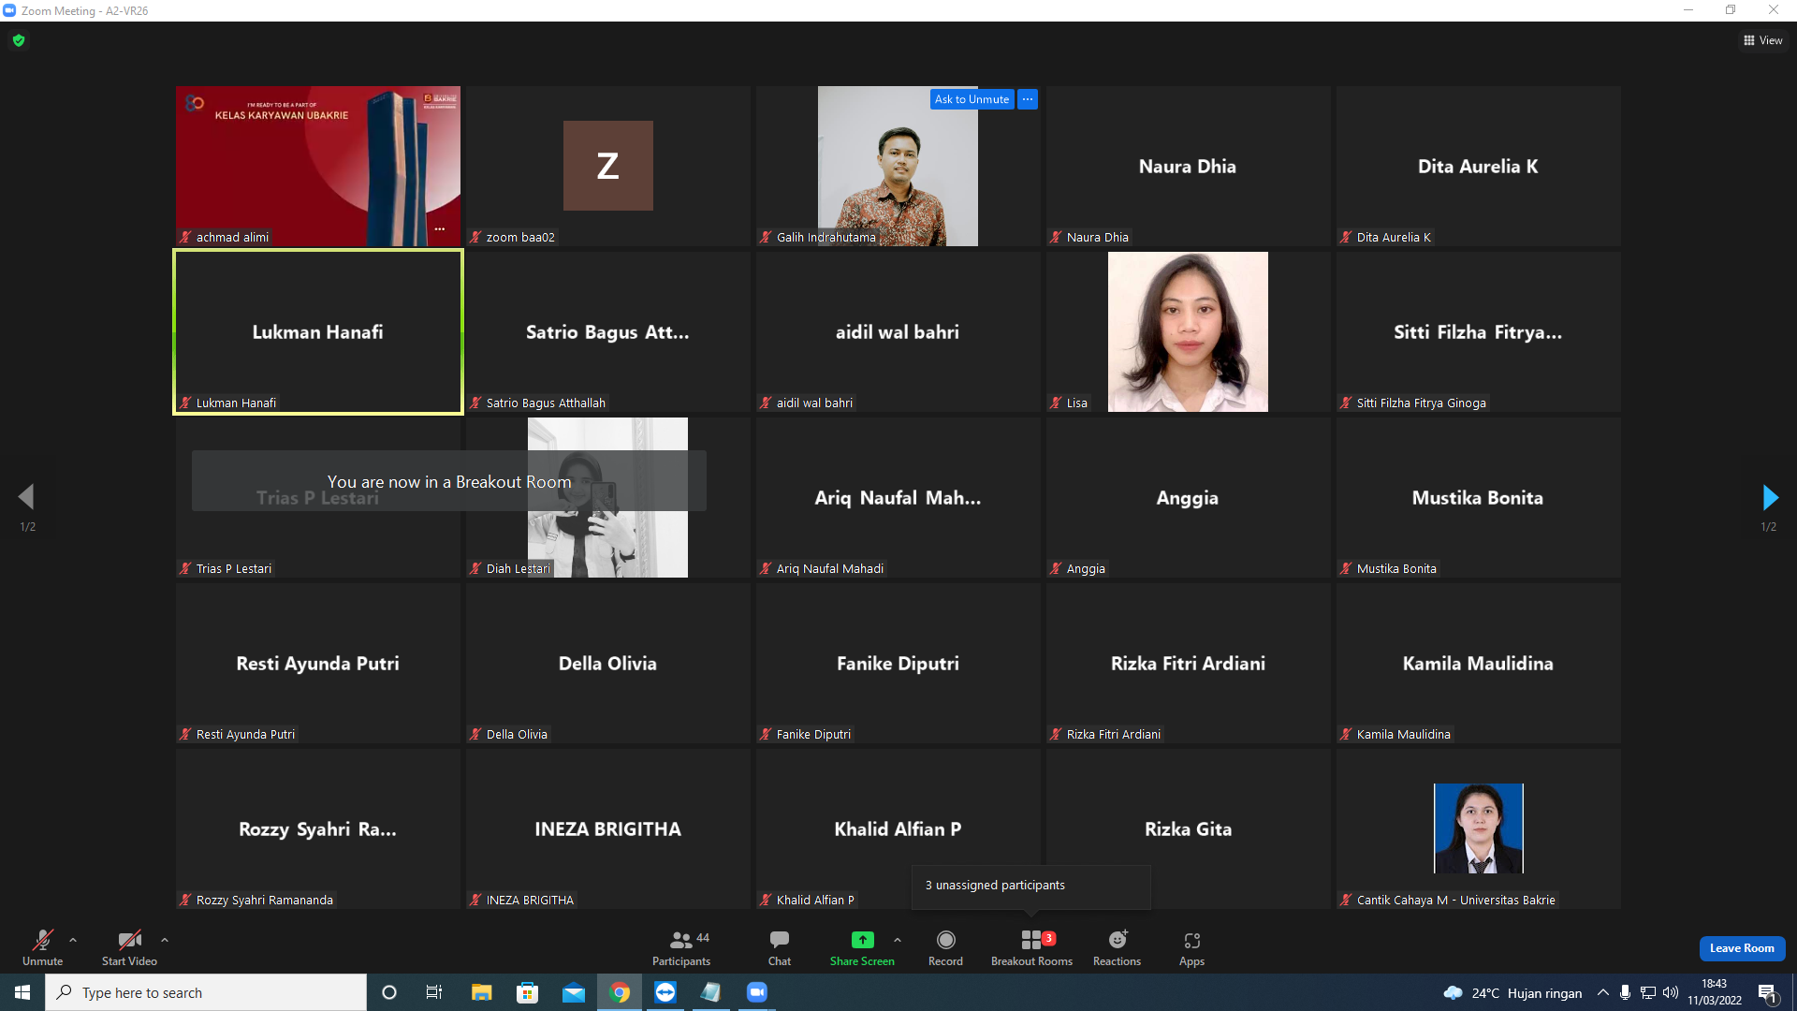Open the Participants panel
This screenshot has width=1797, height=1011.
tap(681, 947)
